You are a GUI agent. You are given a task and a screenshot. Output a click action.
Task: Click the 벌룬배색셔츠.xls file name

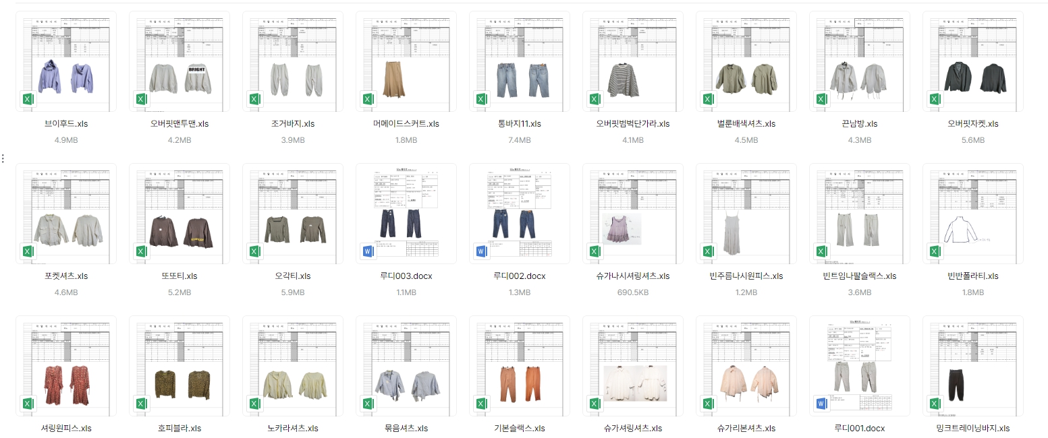coord(746,124)
